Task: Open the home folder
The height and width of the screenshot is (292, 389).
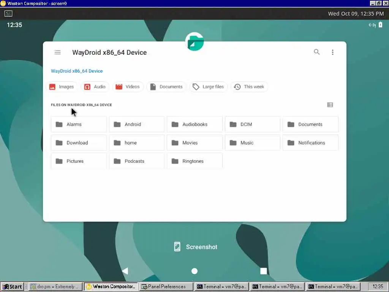Action: 137,143
